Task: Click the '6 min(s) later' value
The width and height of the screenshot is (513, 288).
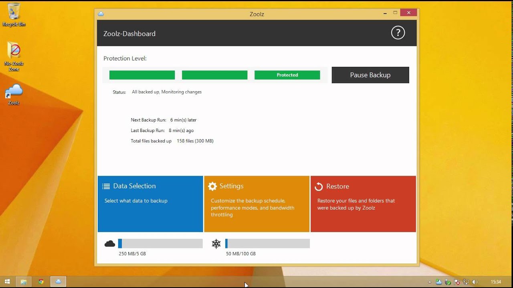Action: (x=183, y=120)
